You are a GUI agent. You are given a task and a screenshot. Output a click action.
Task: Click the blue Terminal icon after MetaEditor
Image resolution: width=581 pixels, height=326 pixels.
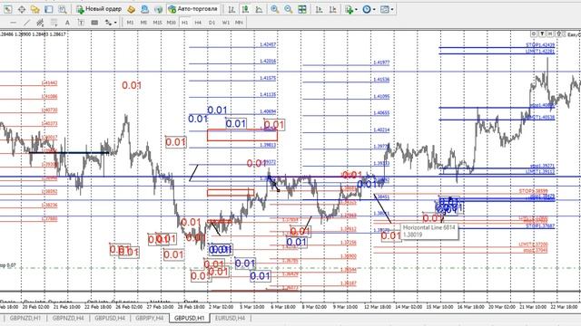[x=144, y=9]
